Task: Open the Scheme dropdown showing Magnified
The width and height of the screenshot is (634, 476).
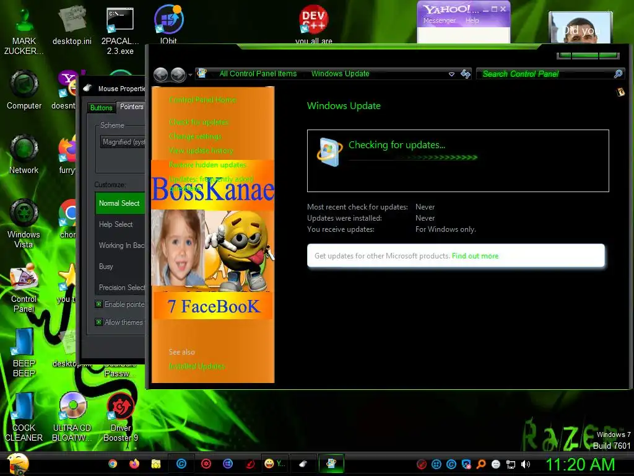Action: 123,142
